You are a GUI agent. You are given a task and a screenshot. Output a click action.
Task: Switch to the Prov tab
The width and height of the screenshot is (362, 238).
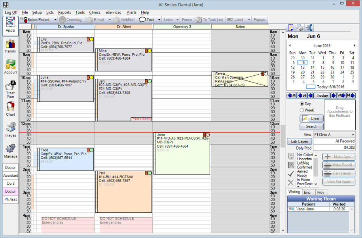click(321, 192)
